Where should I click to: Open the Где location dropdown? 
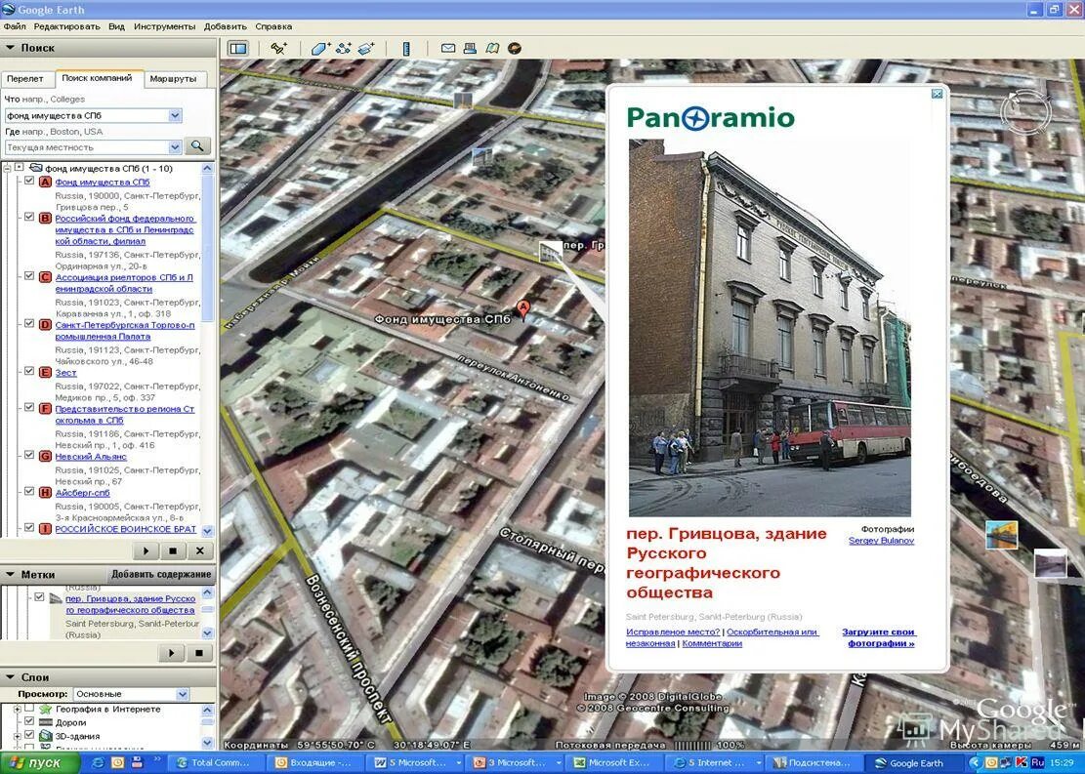pos(175,146)
